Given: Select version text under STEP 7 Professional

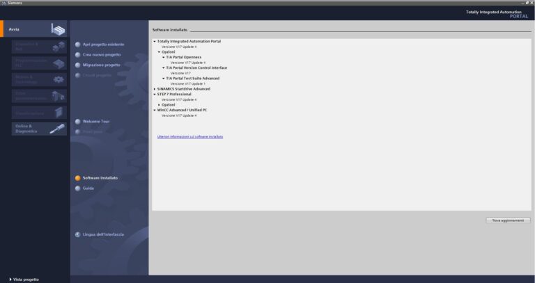Looking at the screenshot, I should [x=179, y=99].
